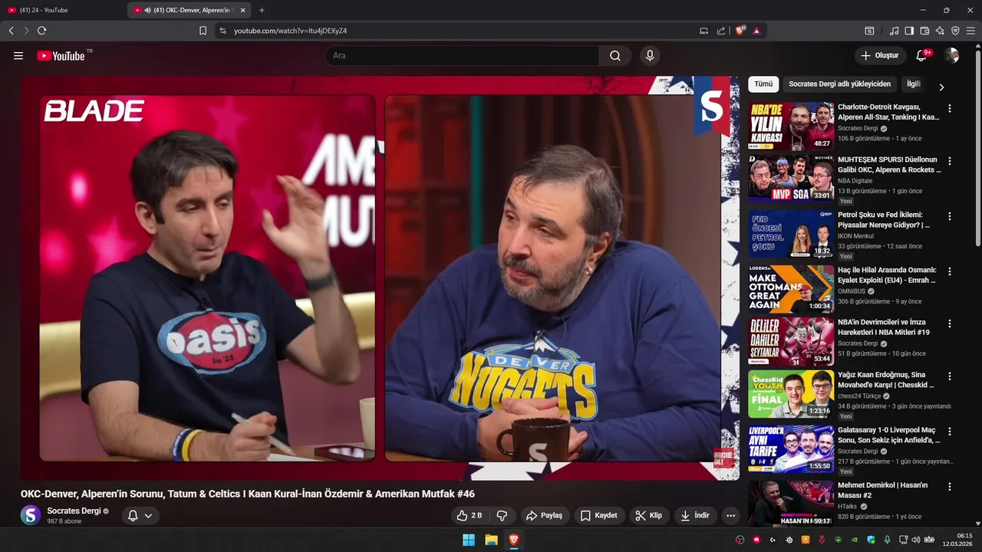This screenshot has width=982, height=552.
Task: Save the video with Kaydet
Action: pos(599,515)
